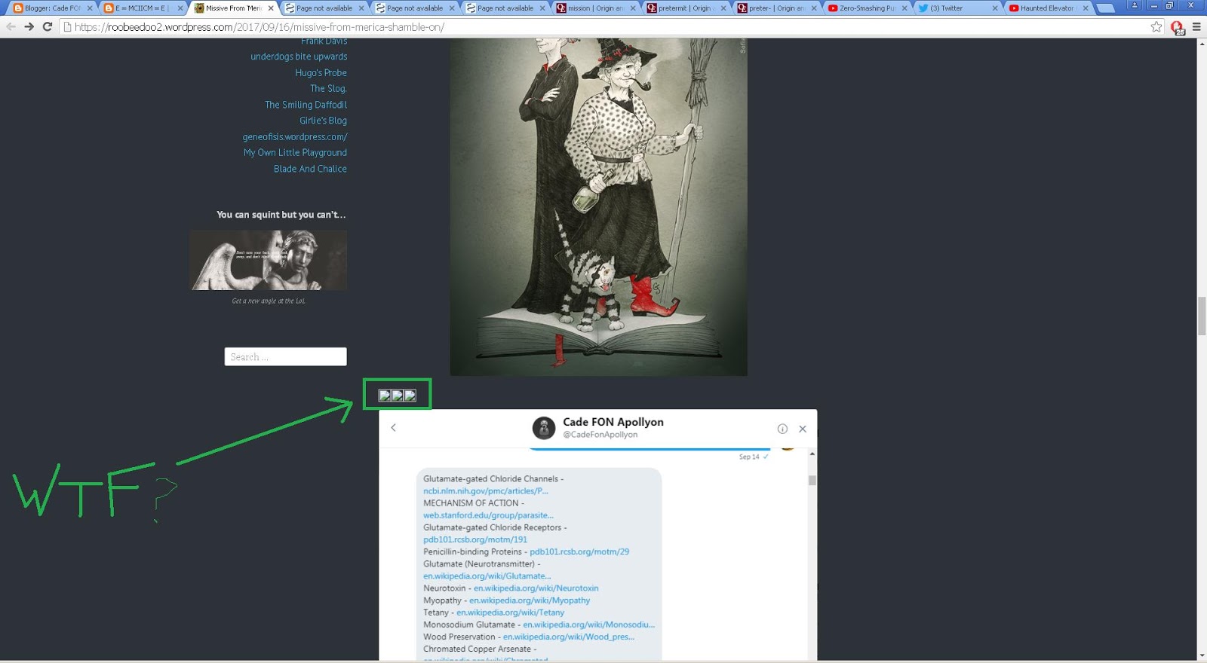
Task: Click the @CadeFonApollyon handle
Action: point(600,435)
